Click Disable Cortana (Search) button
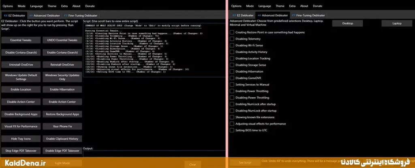415x168 pixels. [x=21, y=52]
